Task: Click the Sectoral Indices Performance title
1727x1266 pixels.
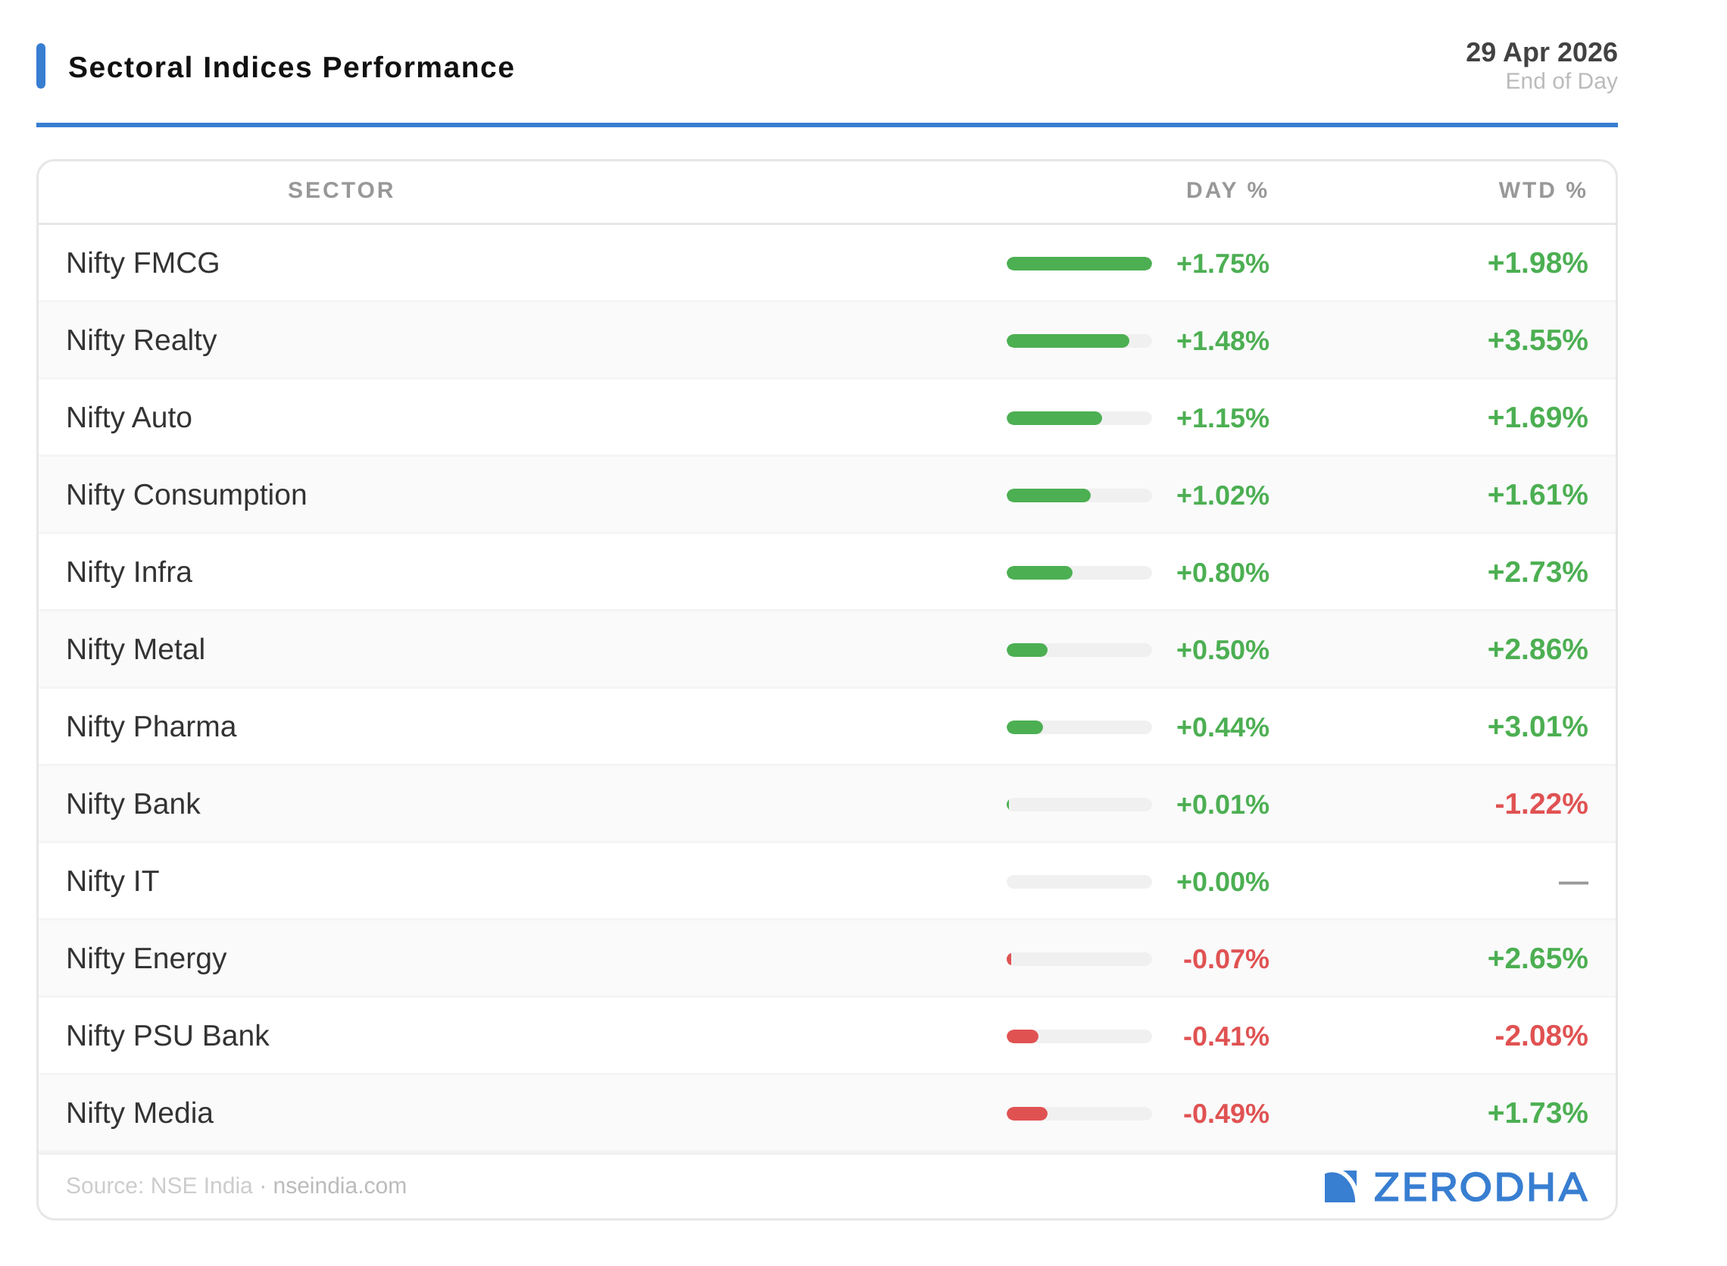Action: (291, 67)
